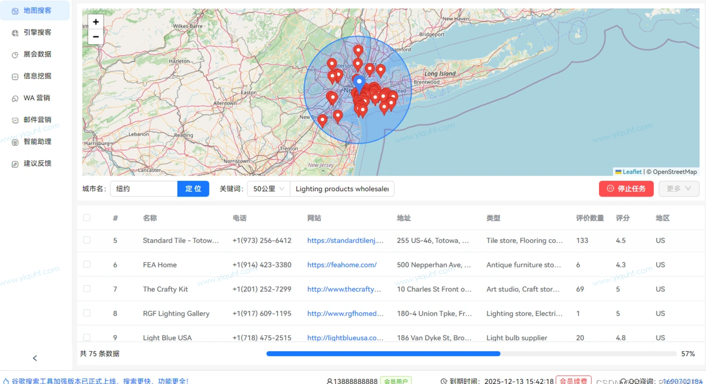Click phone number +1(718) 475-2515
This screenshot has height=384, width=706.
pyautogui.click(x=262, y=338)
